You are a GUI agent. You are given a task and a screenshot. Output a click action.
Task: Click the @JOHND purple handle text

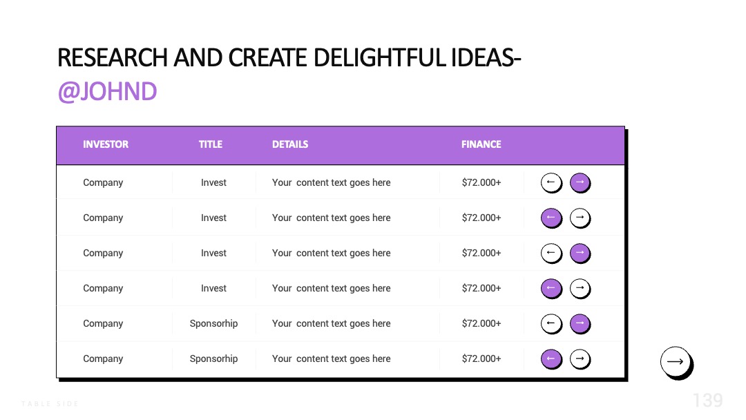(107, 91)
